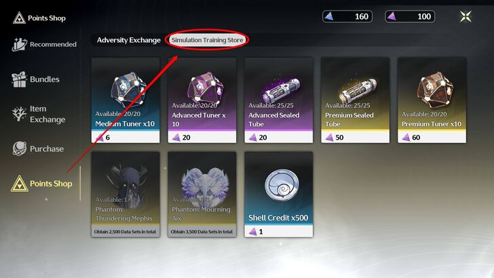Open the Recommended section icon

point(19,44)
